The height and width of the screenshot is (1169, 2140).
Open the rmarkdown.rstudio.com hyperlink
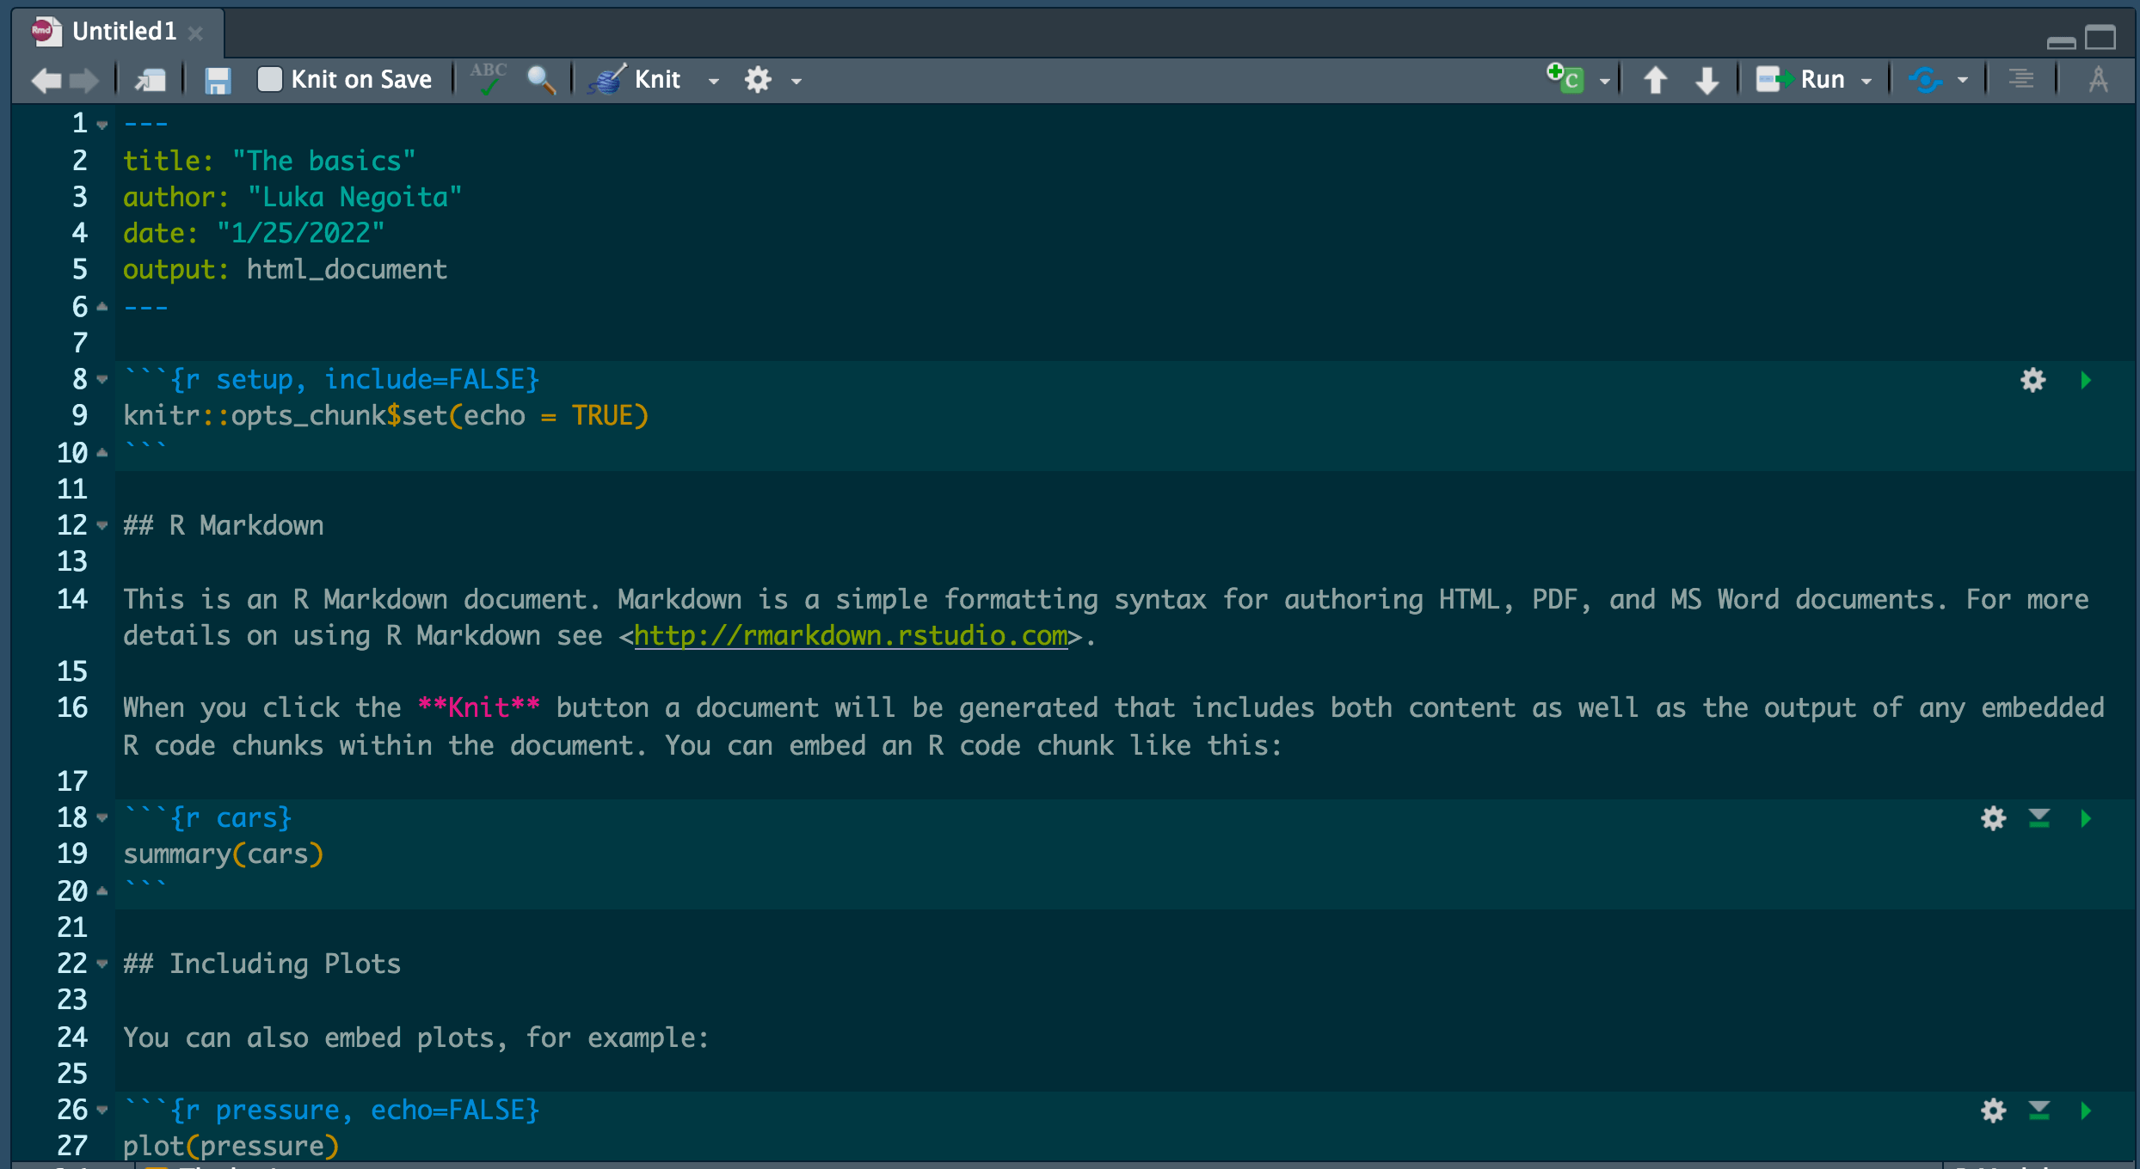(852, 636)
